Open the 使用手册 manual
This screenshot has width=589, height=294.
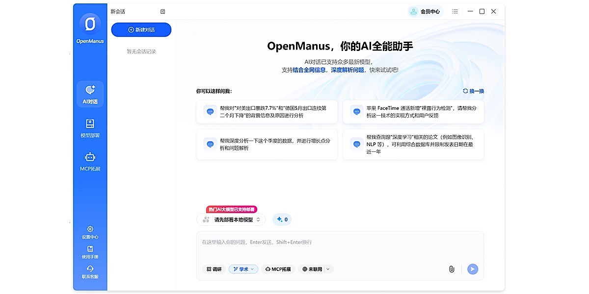pyautogui.click(x=90, y=252)
